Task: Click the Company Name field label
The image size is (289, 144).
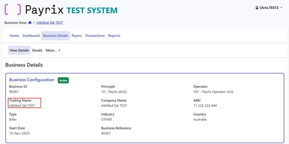Action: pyautogui.click(x=114, y=100)
